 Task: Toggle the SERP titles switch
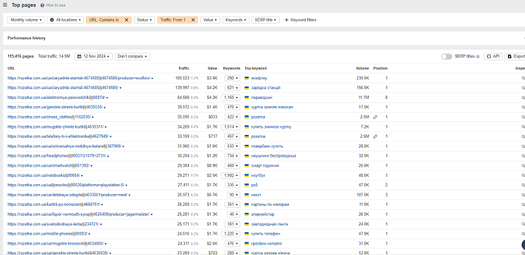(446, 56)
